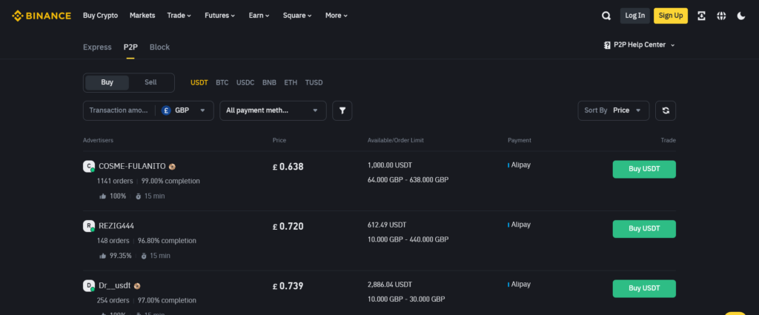759x315 pixels.
Task: Click Dr__usdt avatar icon
Action: tap(89, 285)
